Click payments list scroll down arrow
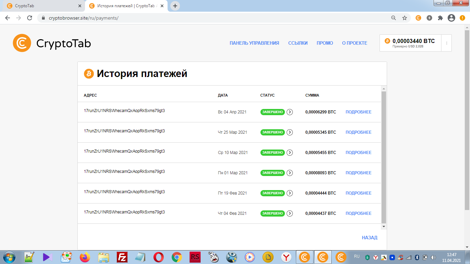 point(384,227)
